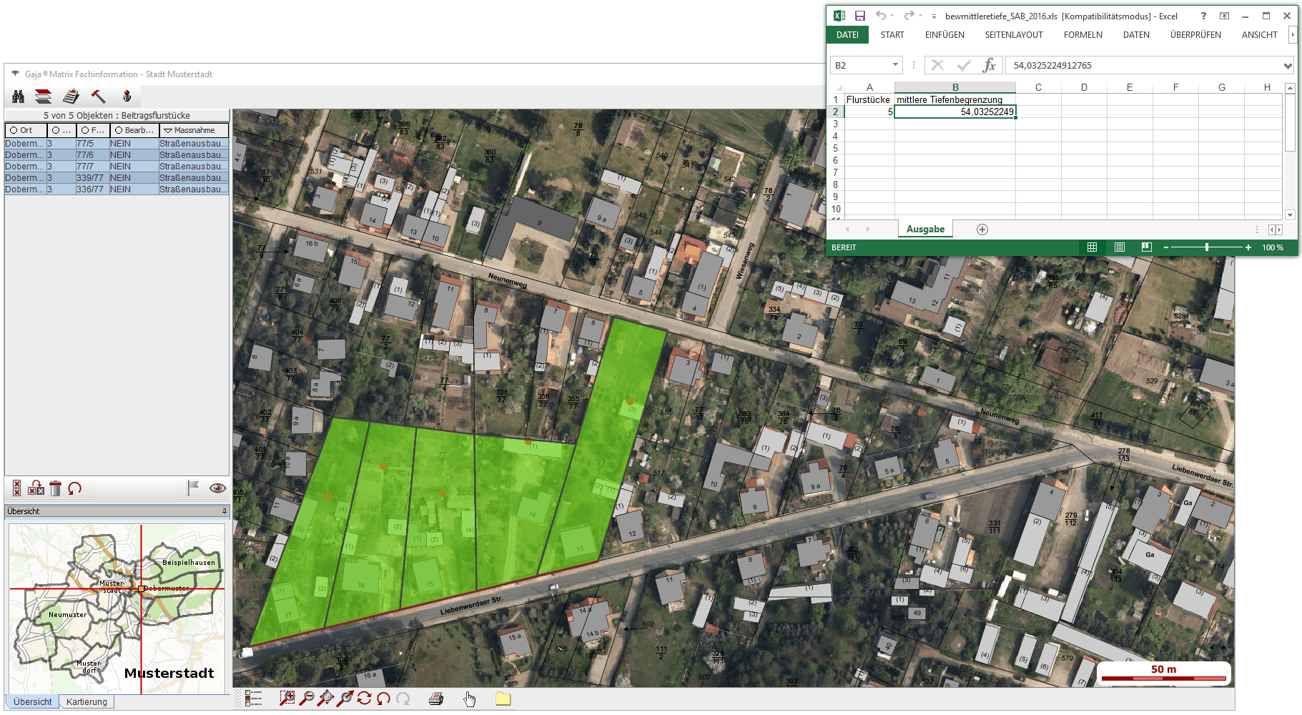Image resolution: width=1302 pixels, height=715 pixels.
Task: Click the binoculars search icon
Action: pos(19,97)
